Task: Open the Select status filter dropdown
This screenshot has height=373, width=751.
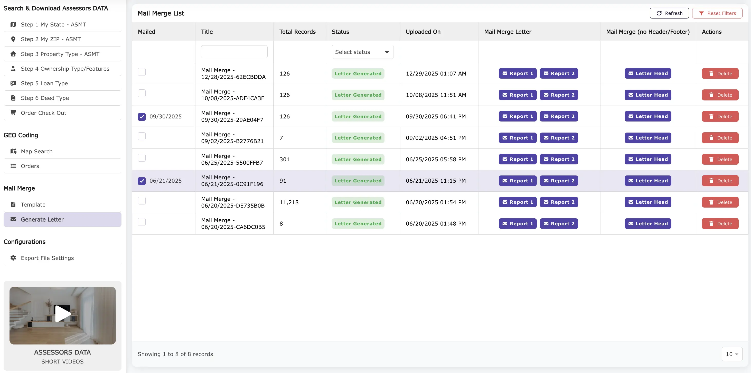Action: [362, 52]
